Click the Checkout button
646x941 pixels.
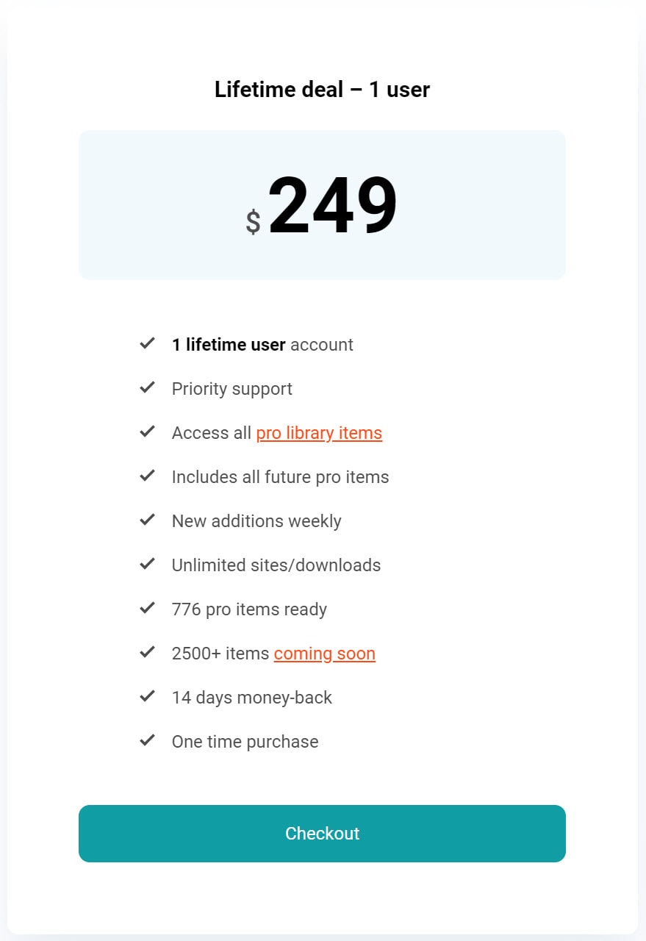coord(322,833)
